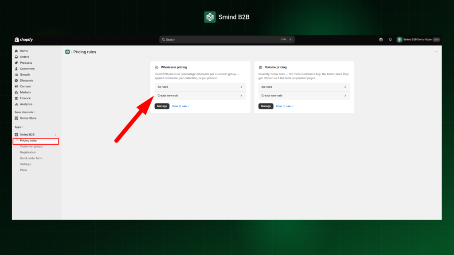The image size is (454, 255).
Task: Open How to use link for Wholesale pricing
Action: [x=181, y=106]
